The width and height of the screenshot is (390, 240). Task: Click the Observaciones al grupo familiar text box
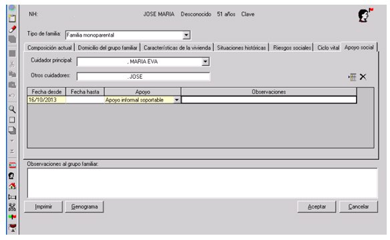[202, 183]
